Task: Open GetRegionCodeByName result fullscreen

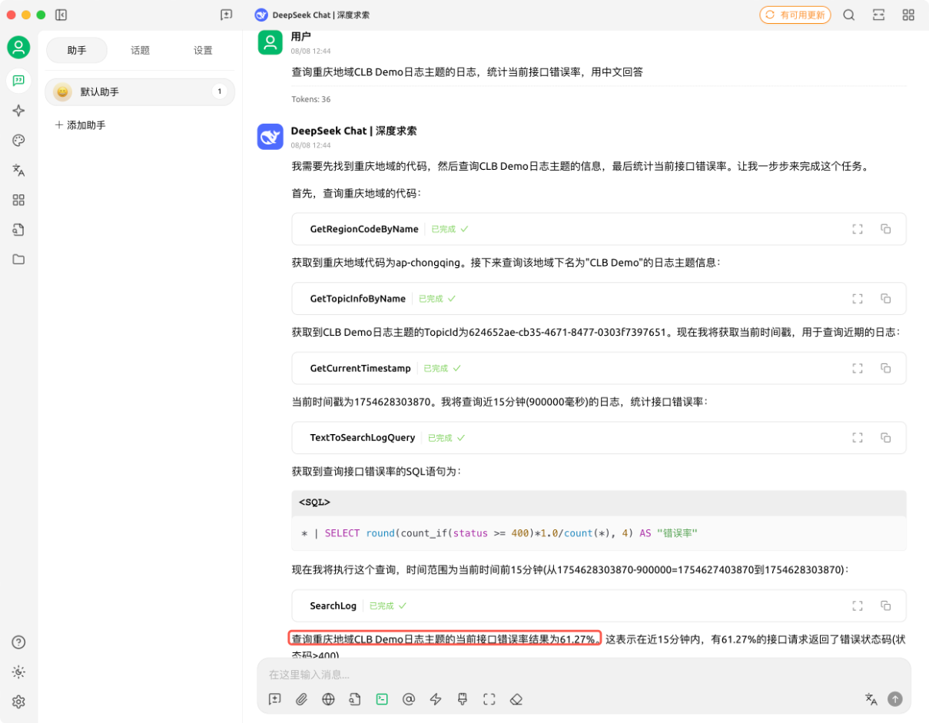Action: tap(858, 229)
